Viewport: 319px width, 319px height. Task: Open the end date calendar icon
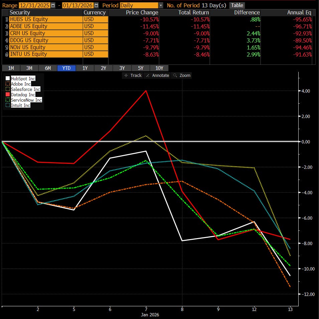(x=97, y=5)
